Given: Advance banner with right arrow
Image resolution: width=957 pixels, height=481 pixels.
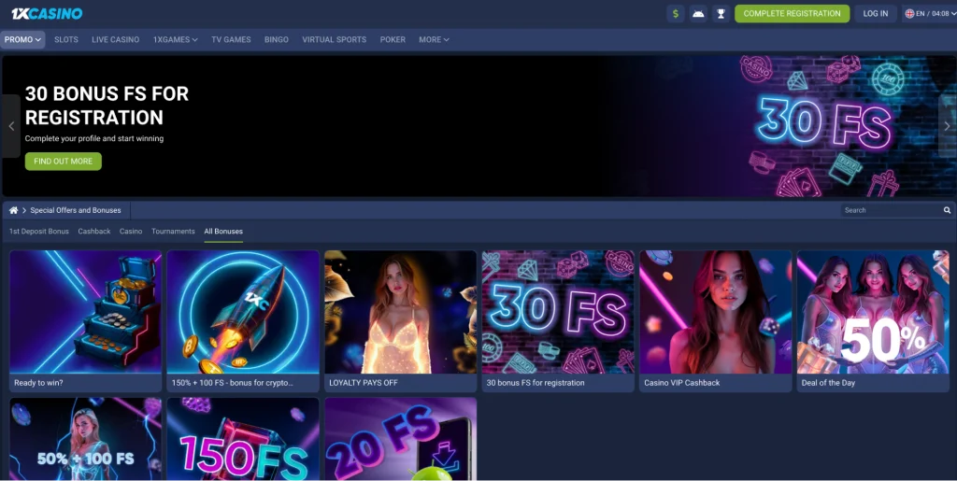Looking at the screenshot, I should point(948,126).
